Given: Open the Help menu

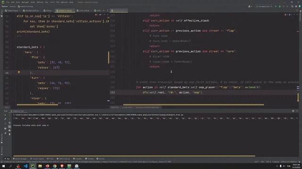Looking at the screenshot, I should [71, 2].
